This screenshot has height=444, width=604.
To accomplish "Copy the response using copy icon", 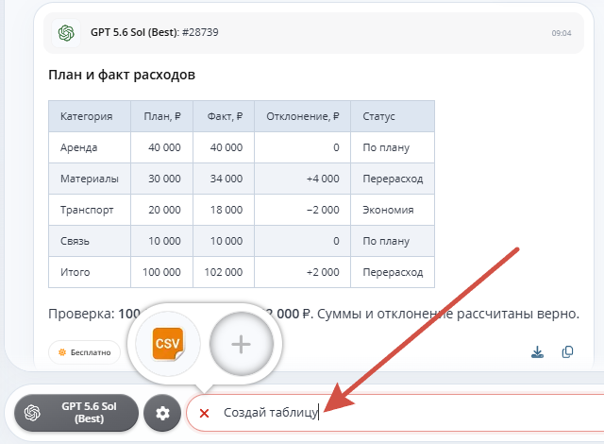I will tap(568, 351).
